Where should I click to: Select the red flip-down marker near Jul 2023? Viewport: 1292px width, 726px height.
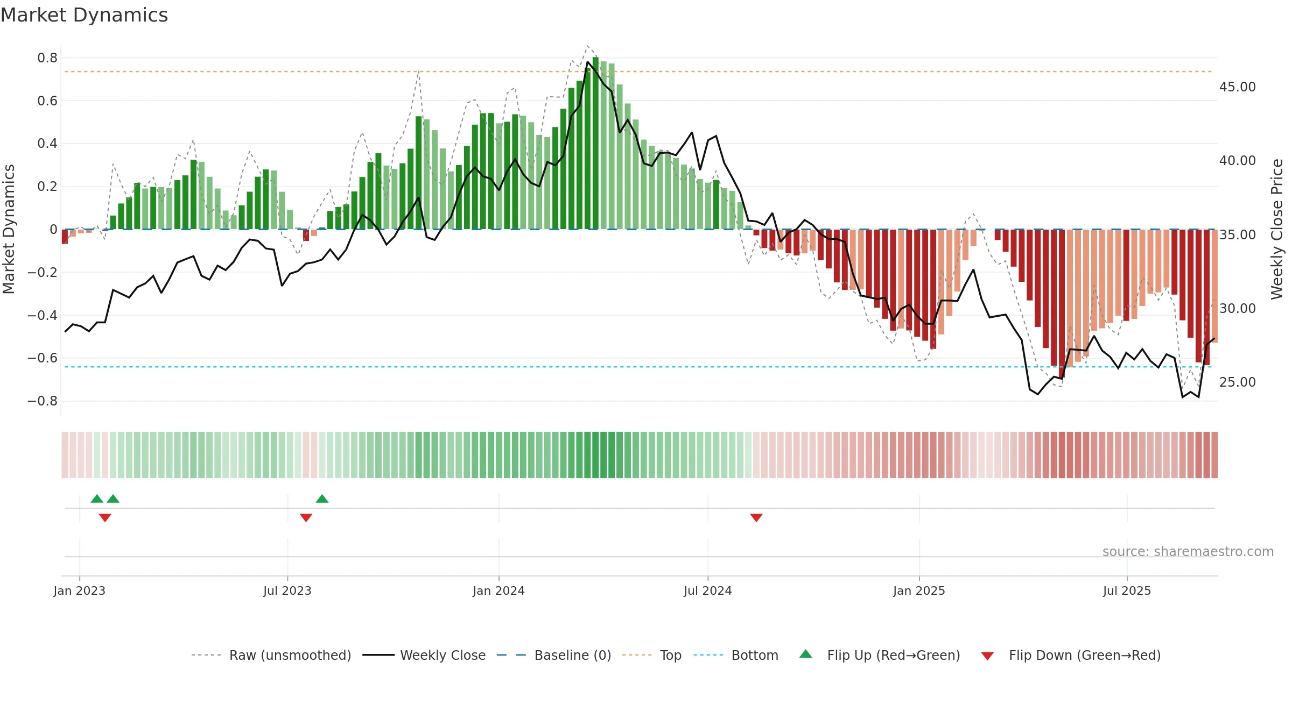pos(306,517)
